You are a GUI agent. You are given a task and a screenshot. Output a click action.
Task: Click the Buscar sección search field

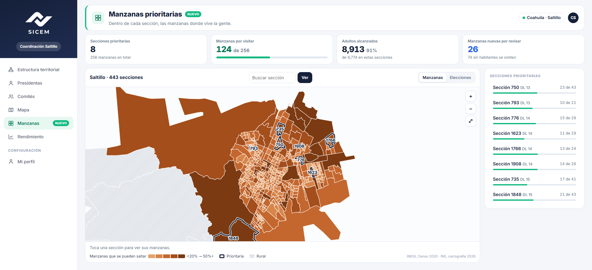[272, 78]
